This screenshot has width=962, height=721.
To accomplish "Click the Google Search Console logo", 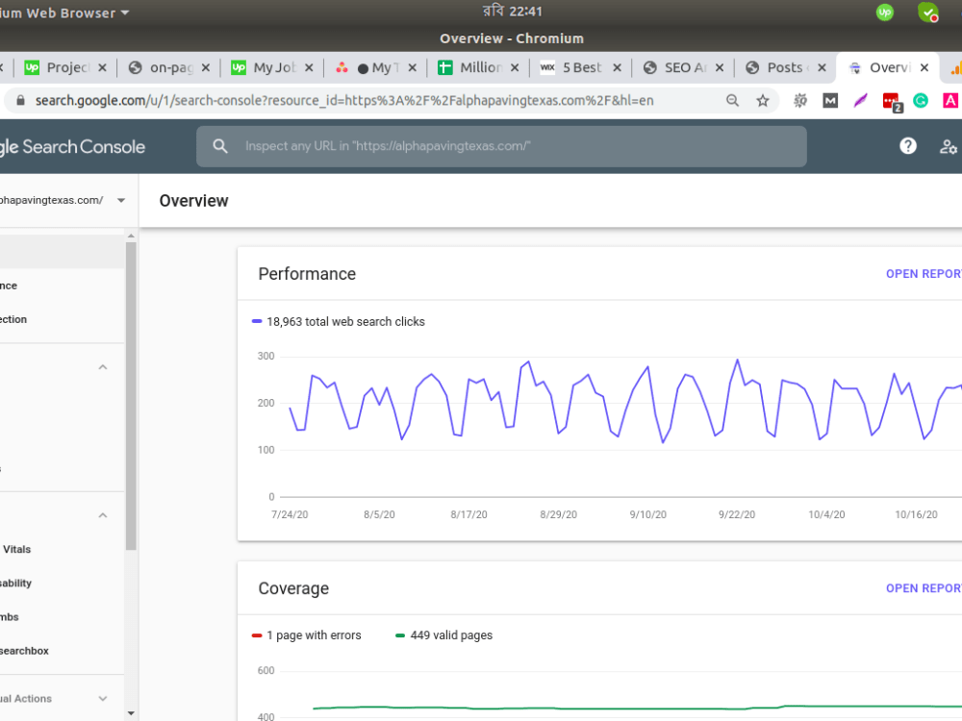I will click(x=72, y=146).
